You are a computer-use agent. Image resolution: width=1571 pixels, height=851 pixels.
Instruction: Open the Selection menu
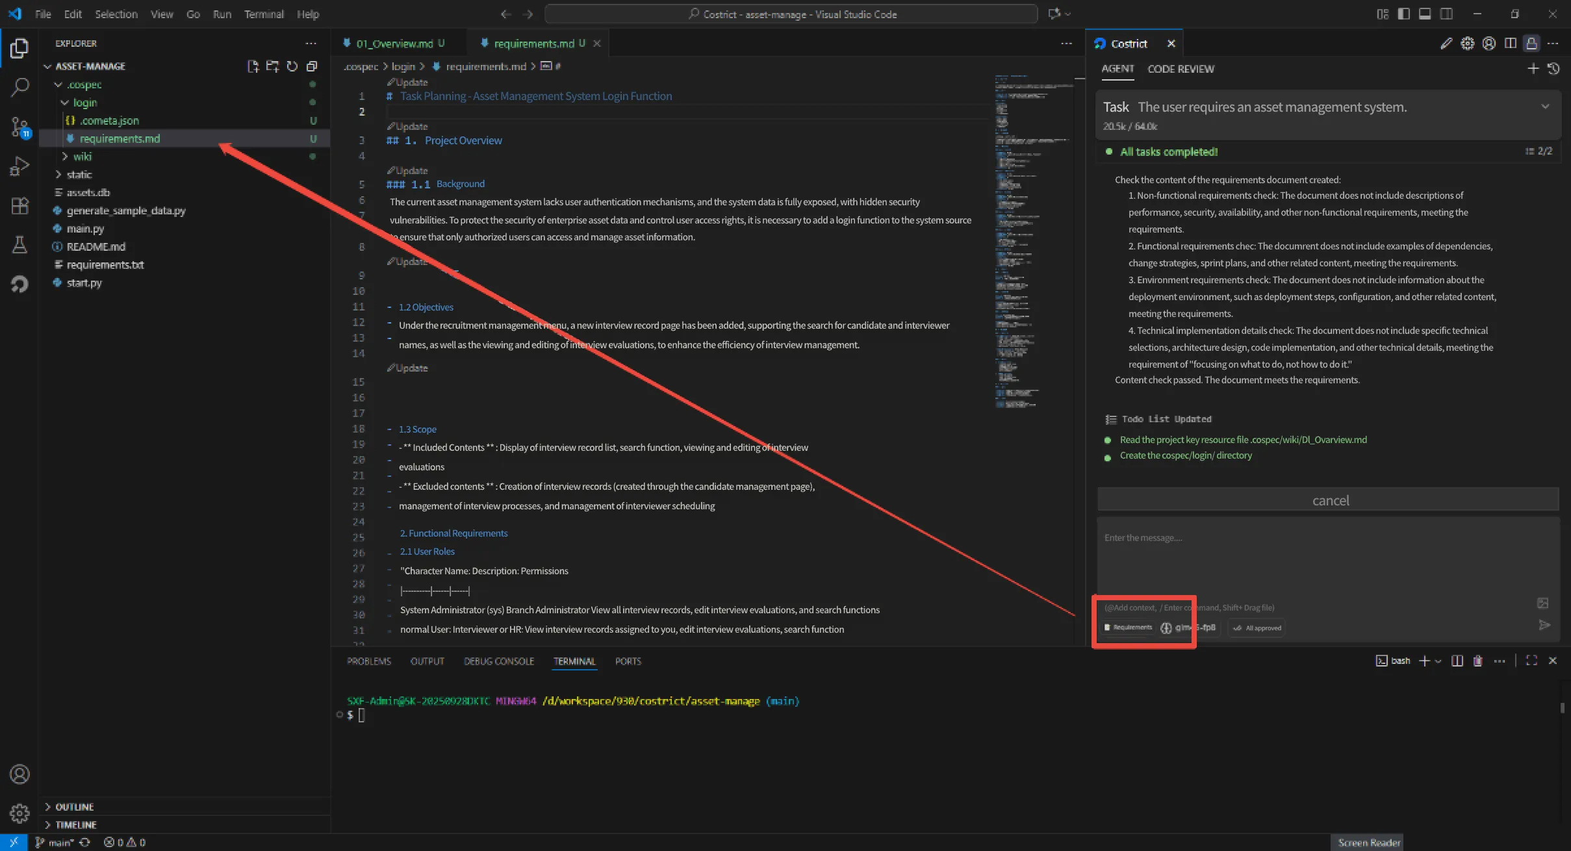[x=116, y=14]
